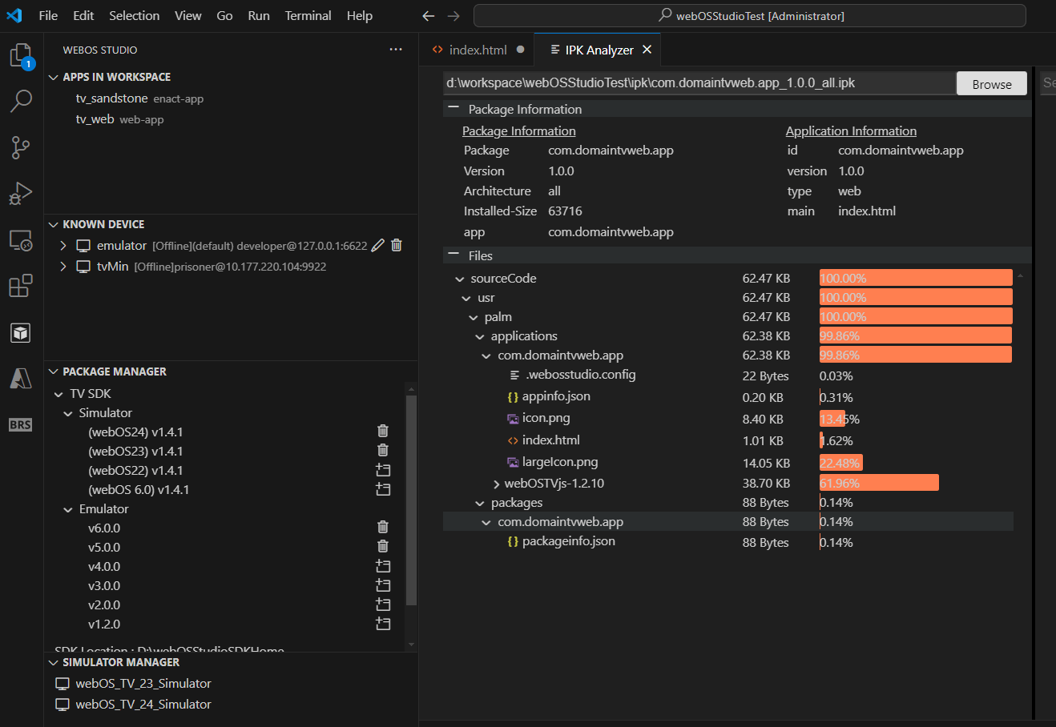Screen dimensions: 1056x727
Task: Click the 22.48% size bar for largeIcon.png
Action: pos(841,463)
